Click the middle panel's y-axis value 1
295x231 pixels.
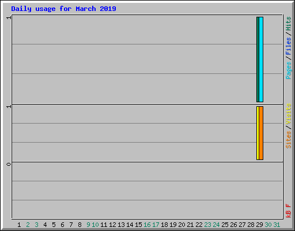click(x=9, y=106)
